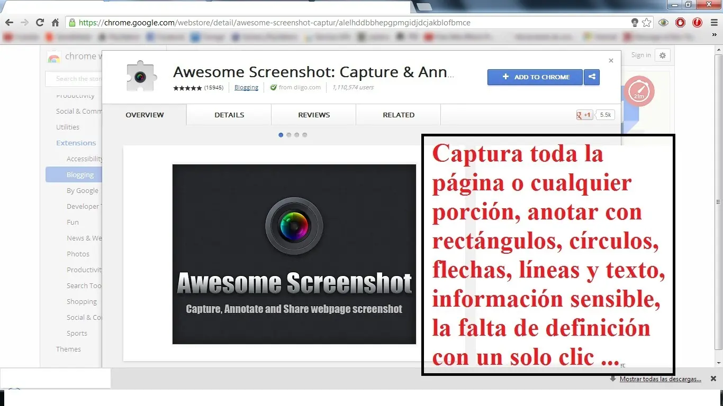
Task: Select the second slideshow dot
Action: [x=288, y=135]
